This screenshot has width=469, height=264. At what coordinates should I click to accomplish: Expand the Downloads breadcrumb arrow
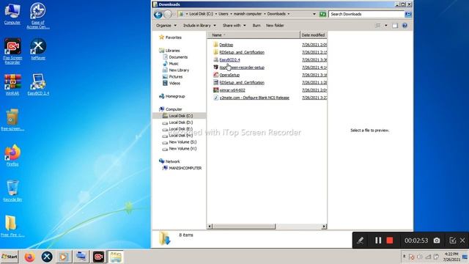tap(288, 14)
